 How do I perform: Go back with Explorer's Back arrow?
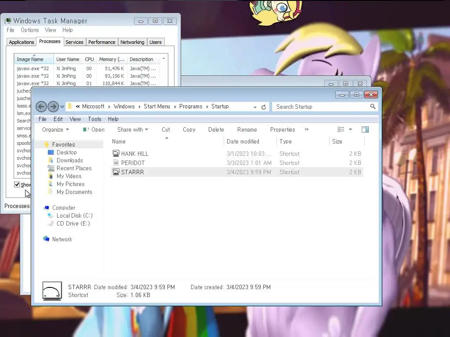click(x=41, y=107)
